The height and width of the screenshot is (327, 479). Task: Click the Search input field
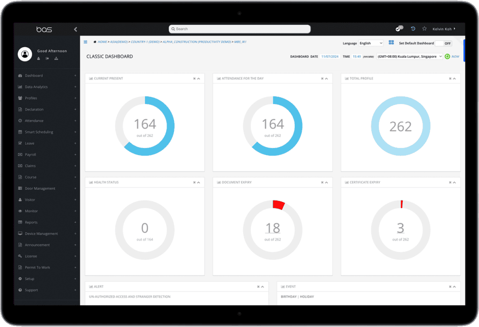[x=239, y=29]
